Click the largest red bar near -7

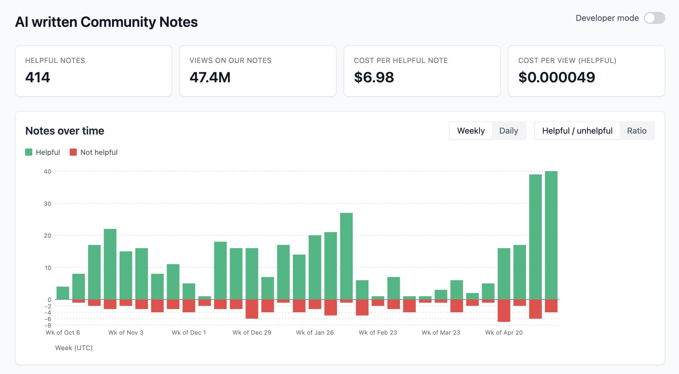[504, 310]
